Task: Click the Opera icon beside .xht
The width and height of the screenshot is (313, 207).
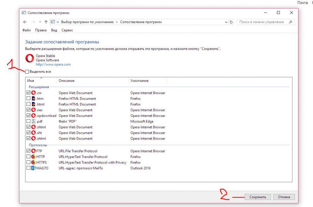Action: 34,133
